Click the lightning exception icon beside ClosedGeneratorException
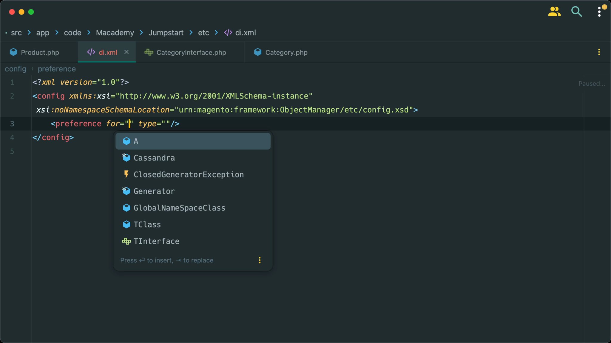This screenshot has width=611, height=343. [126, 174]
